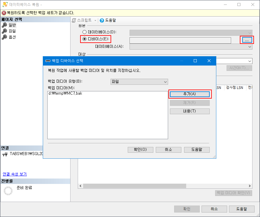Open the 데이터베이스(A) dropdown
The image size is (260, 217).
pos(249,47)
